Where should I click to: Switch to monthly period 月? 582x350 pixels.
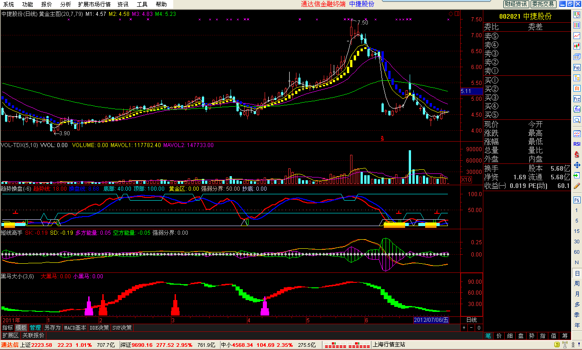coord(577,294)
